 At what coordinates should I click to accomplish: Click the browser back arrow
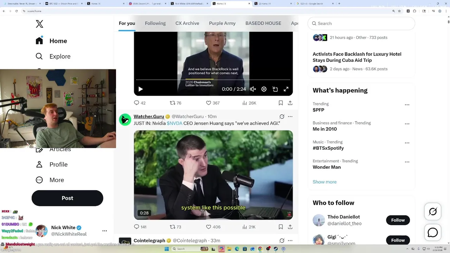pos(4,11)
